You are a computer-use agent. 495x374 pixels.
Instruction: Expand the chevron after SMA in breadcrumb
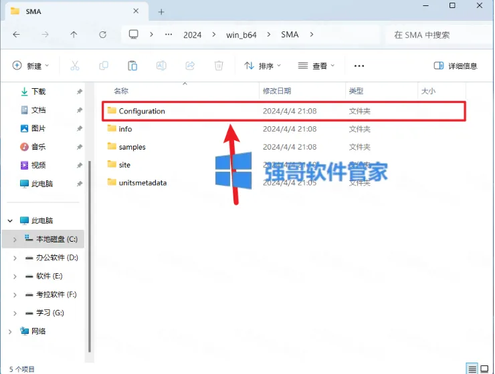click(312, 34)
